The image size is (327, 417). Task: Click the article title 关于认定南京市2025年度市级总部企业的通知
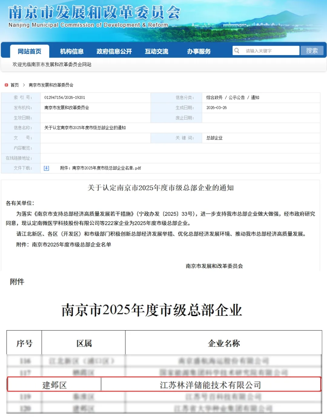pyautogui.click(x=160, y=188)
